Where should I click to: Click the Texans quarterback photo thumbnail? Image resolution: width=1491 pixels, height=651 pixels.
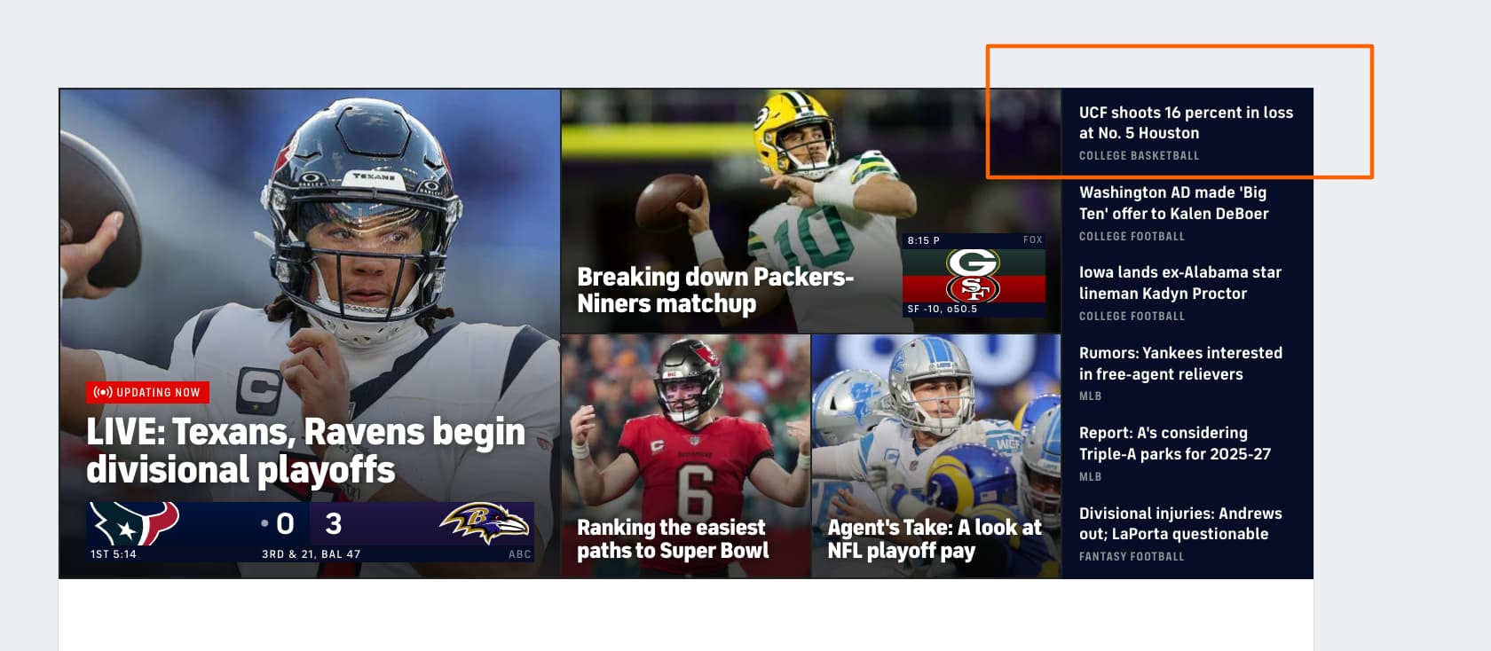coord(310,239)
